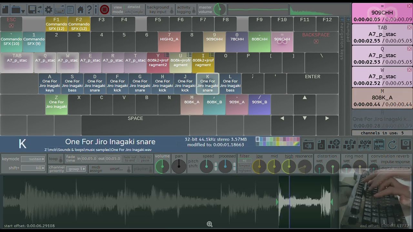
Task: Edit the fade in time field
Action: pyautogui.click(x=89, y=159)
